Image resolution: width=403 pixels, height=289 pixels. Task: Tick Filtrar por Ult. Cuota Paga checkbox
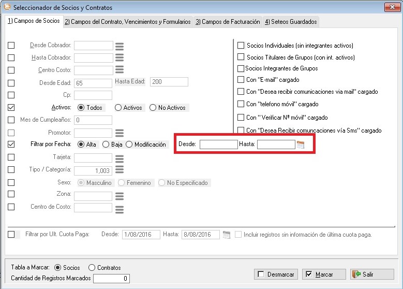click(11, 234)
